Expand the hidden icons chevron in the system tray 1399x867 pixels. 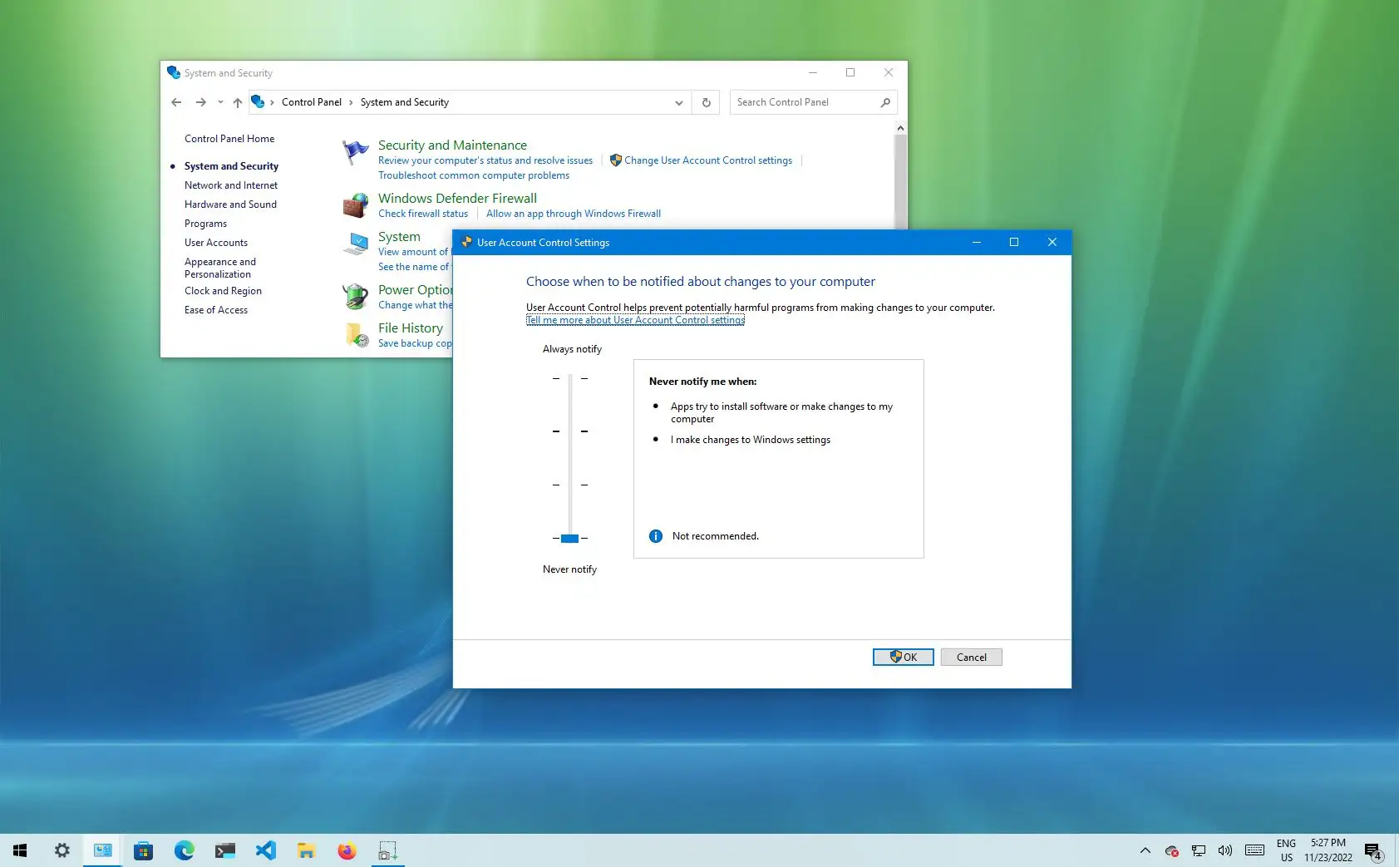pyautogui.click(x=1145, y=850)
